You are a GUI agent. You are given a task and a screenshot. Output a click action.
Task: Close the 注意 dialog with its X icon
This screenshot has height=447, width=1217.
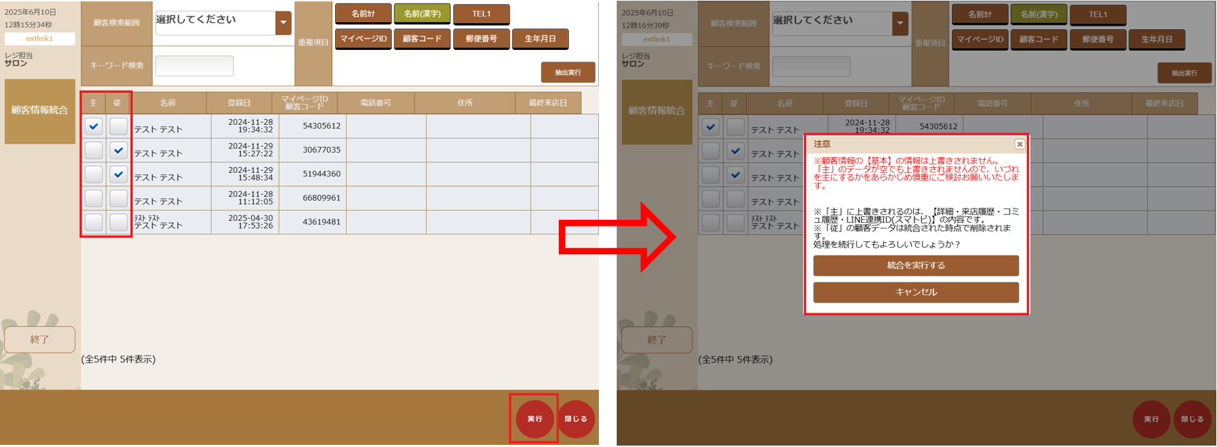(x=1020, y=144)
